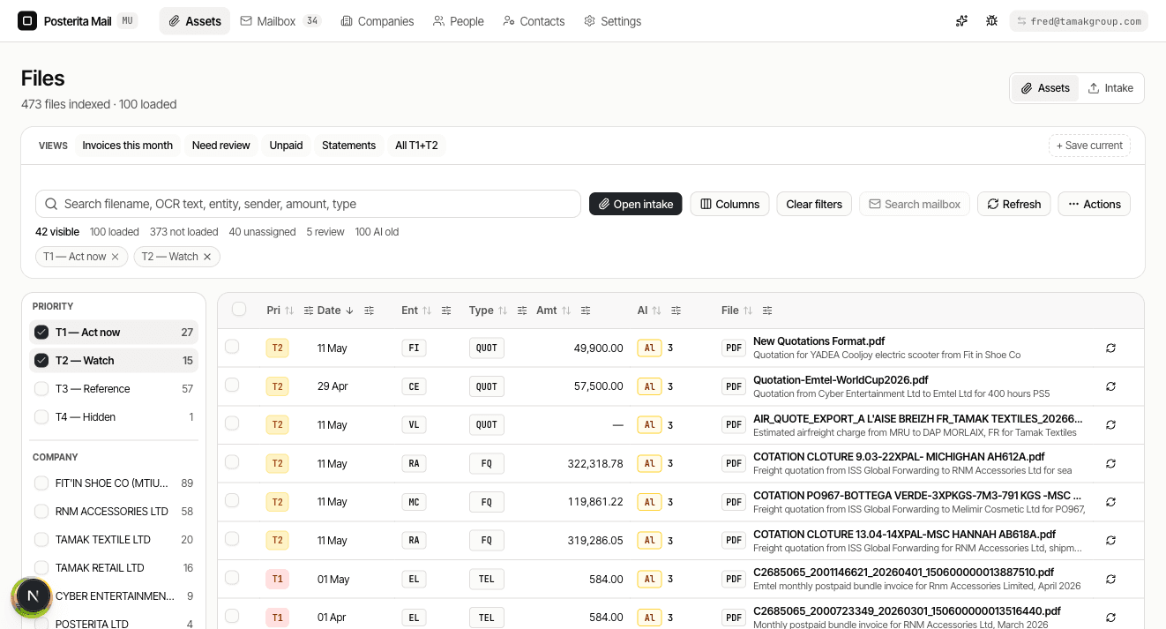
Task: Open the fred@tamakgroup.com account switcher
Action: (1079, 21)
